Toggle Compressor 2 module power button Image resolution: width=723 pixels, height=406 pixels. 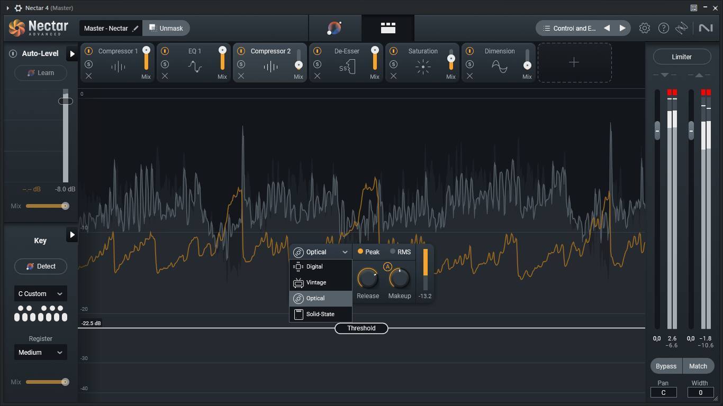pyautogui.click(x=241, y=51)
